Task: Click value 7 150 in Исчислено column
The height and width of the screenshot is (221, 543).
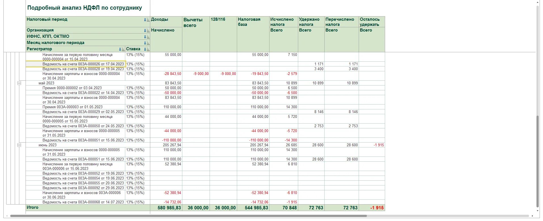Action: click(x=293, y=55)
